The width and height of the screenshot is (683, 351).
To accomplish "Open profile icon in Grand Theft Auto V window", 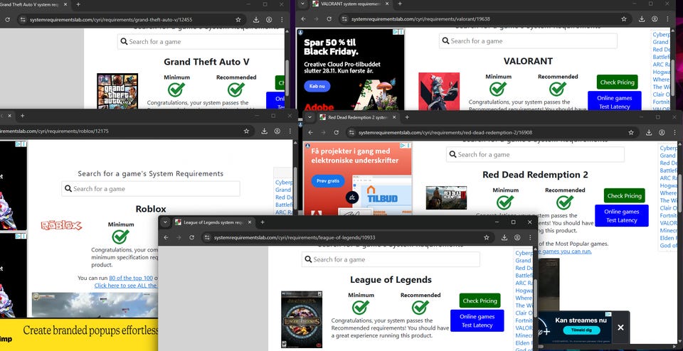I will click(269, 20).
